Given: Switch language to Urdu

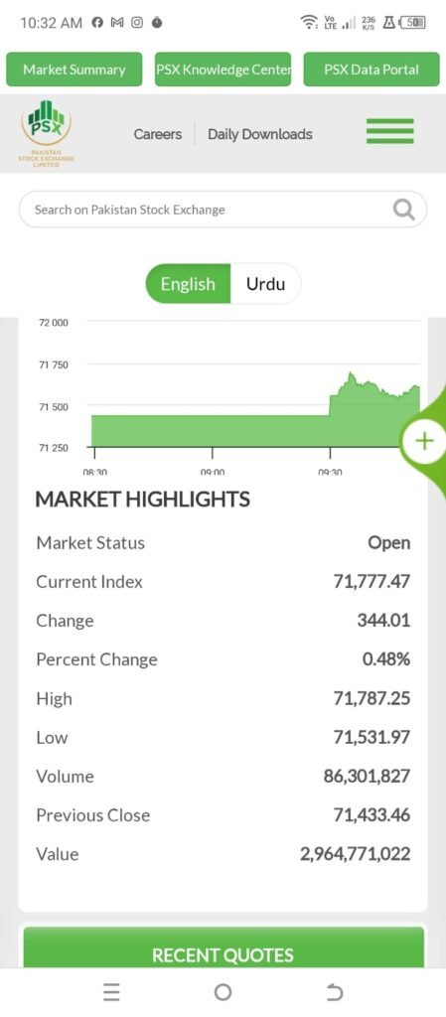Looking at the screenshot, I should click(265, 283).
